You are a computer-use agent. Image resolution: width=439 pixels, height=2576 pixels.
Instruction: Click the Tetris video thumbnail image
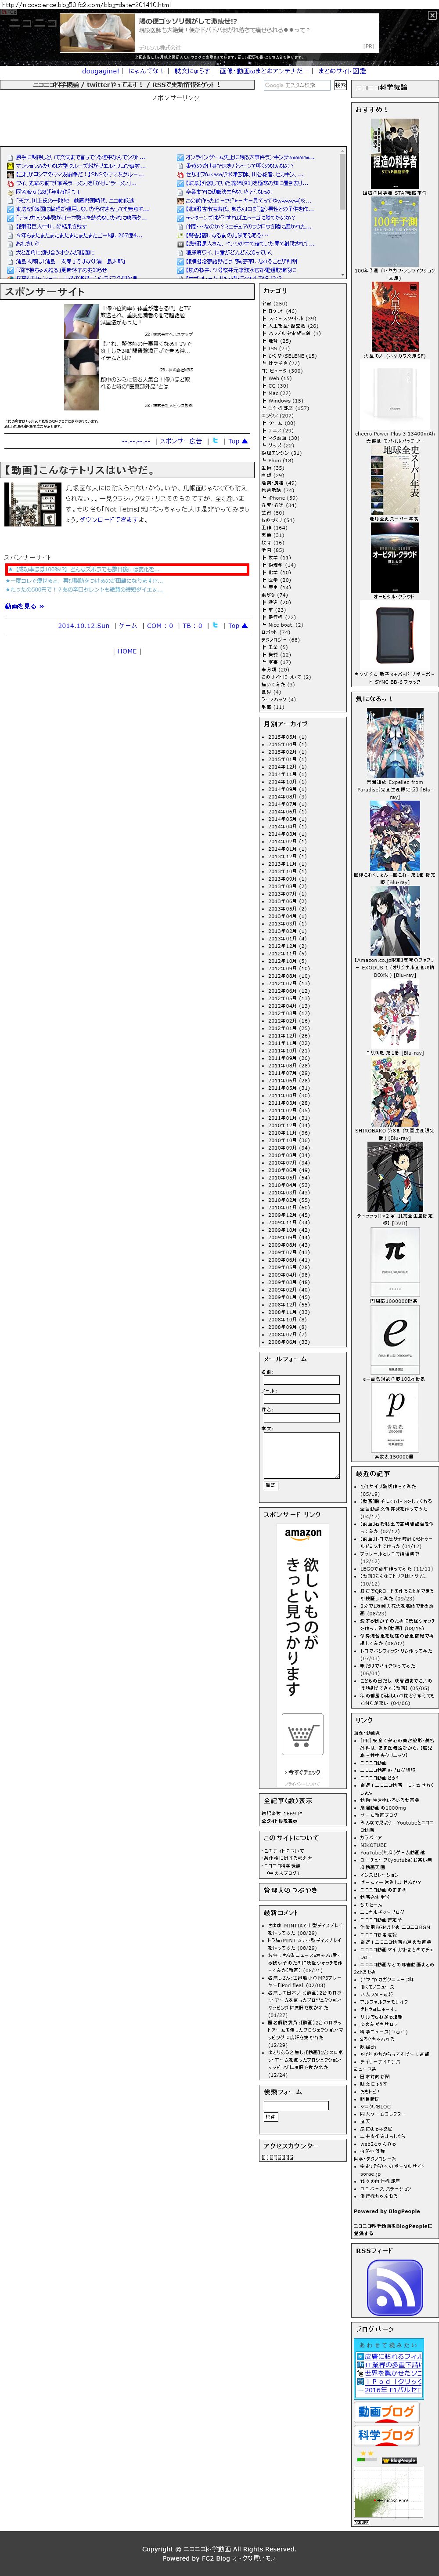(21, 504)
